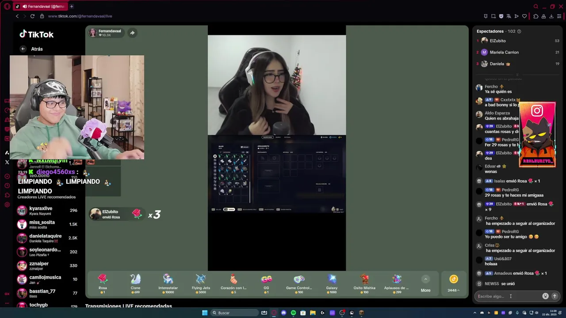The height and width of the screenshot is (318, 566).
Task: Open Spotify from the taskbar
Action: tap(293, 313)
